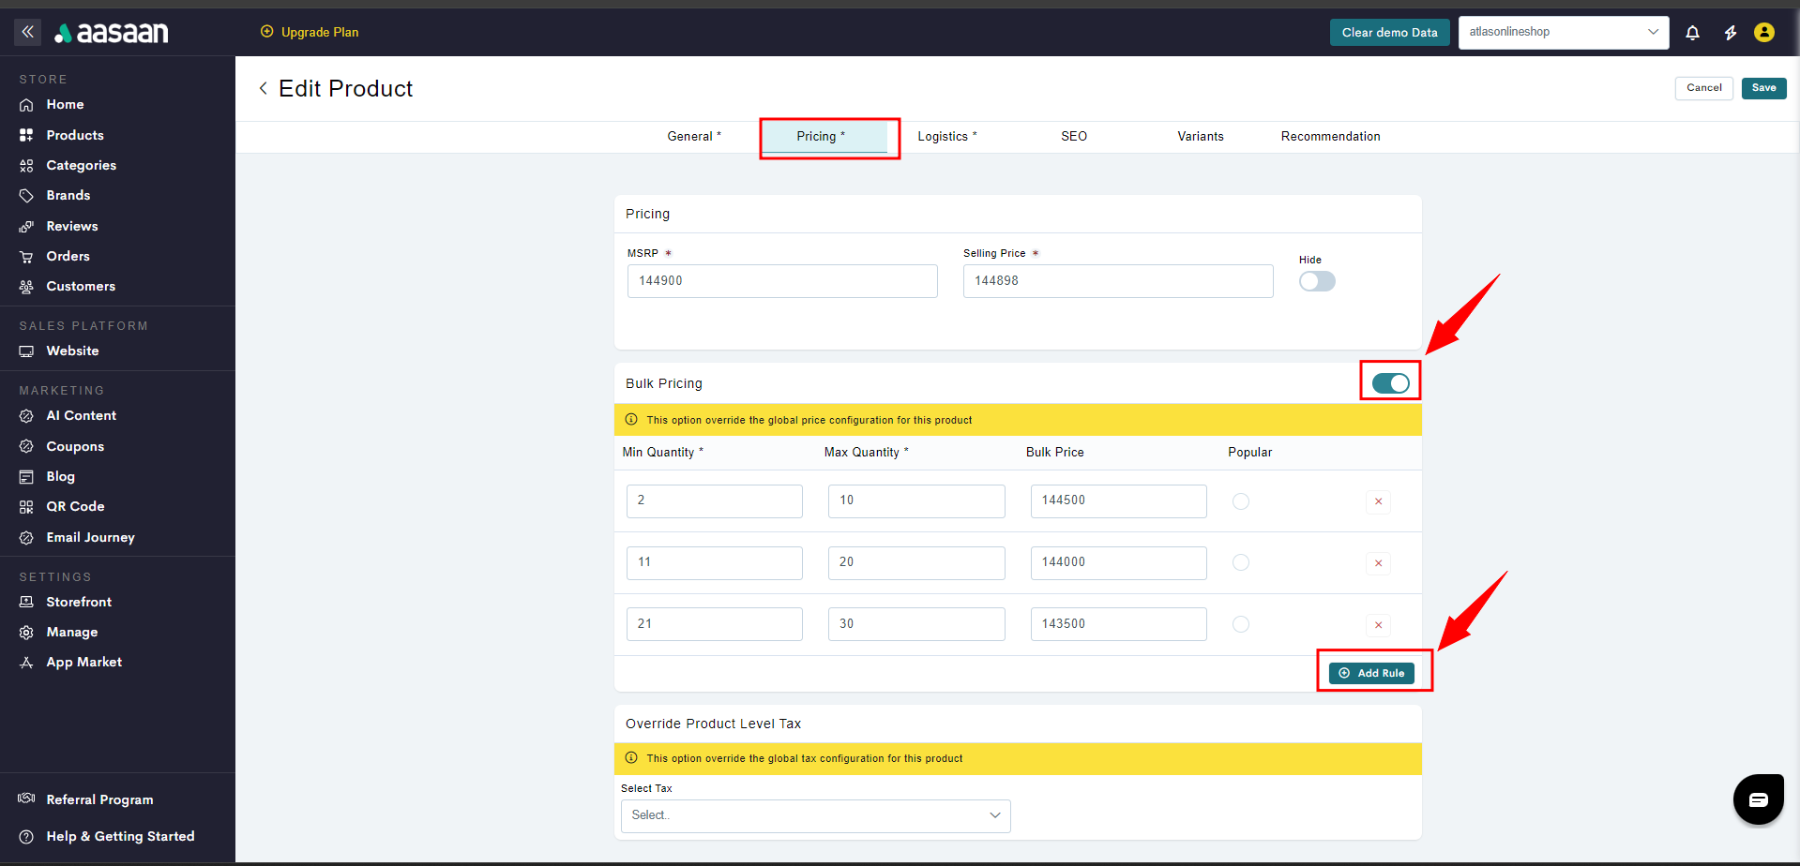Switch to the Logistics tab
The image size is (1800, 866).
946,137
